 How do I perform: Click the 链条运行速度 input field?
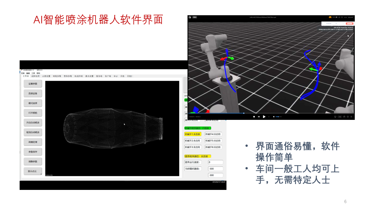215,162
